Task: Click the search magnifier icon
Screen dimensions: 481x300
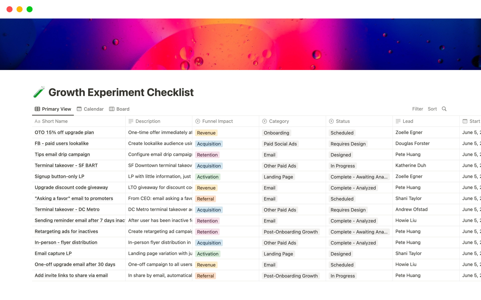Action: (x=444, y=109)
